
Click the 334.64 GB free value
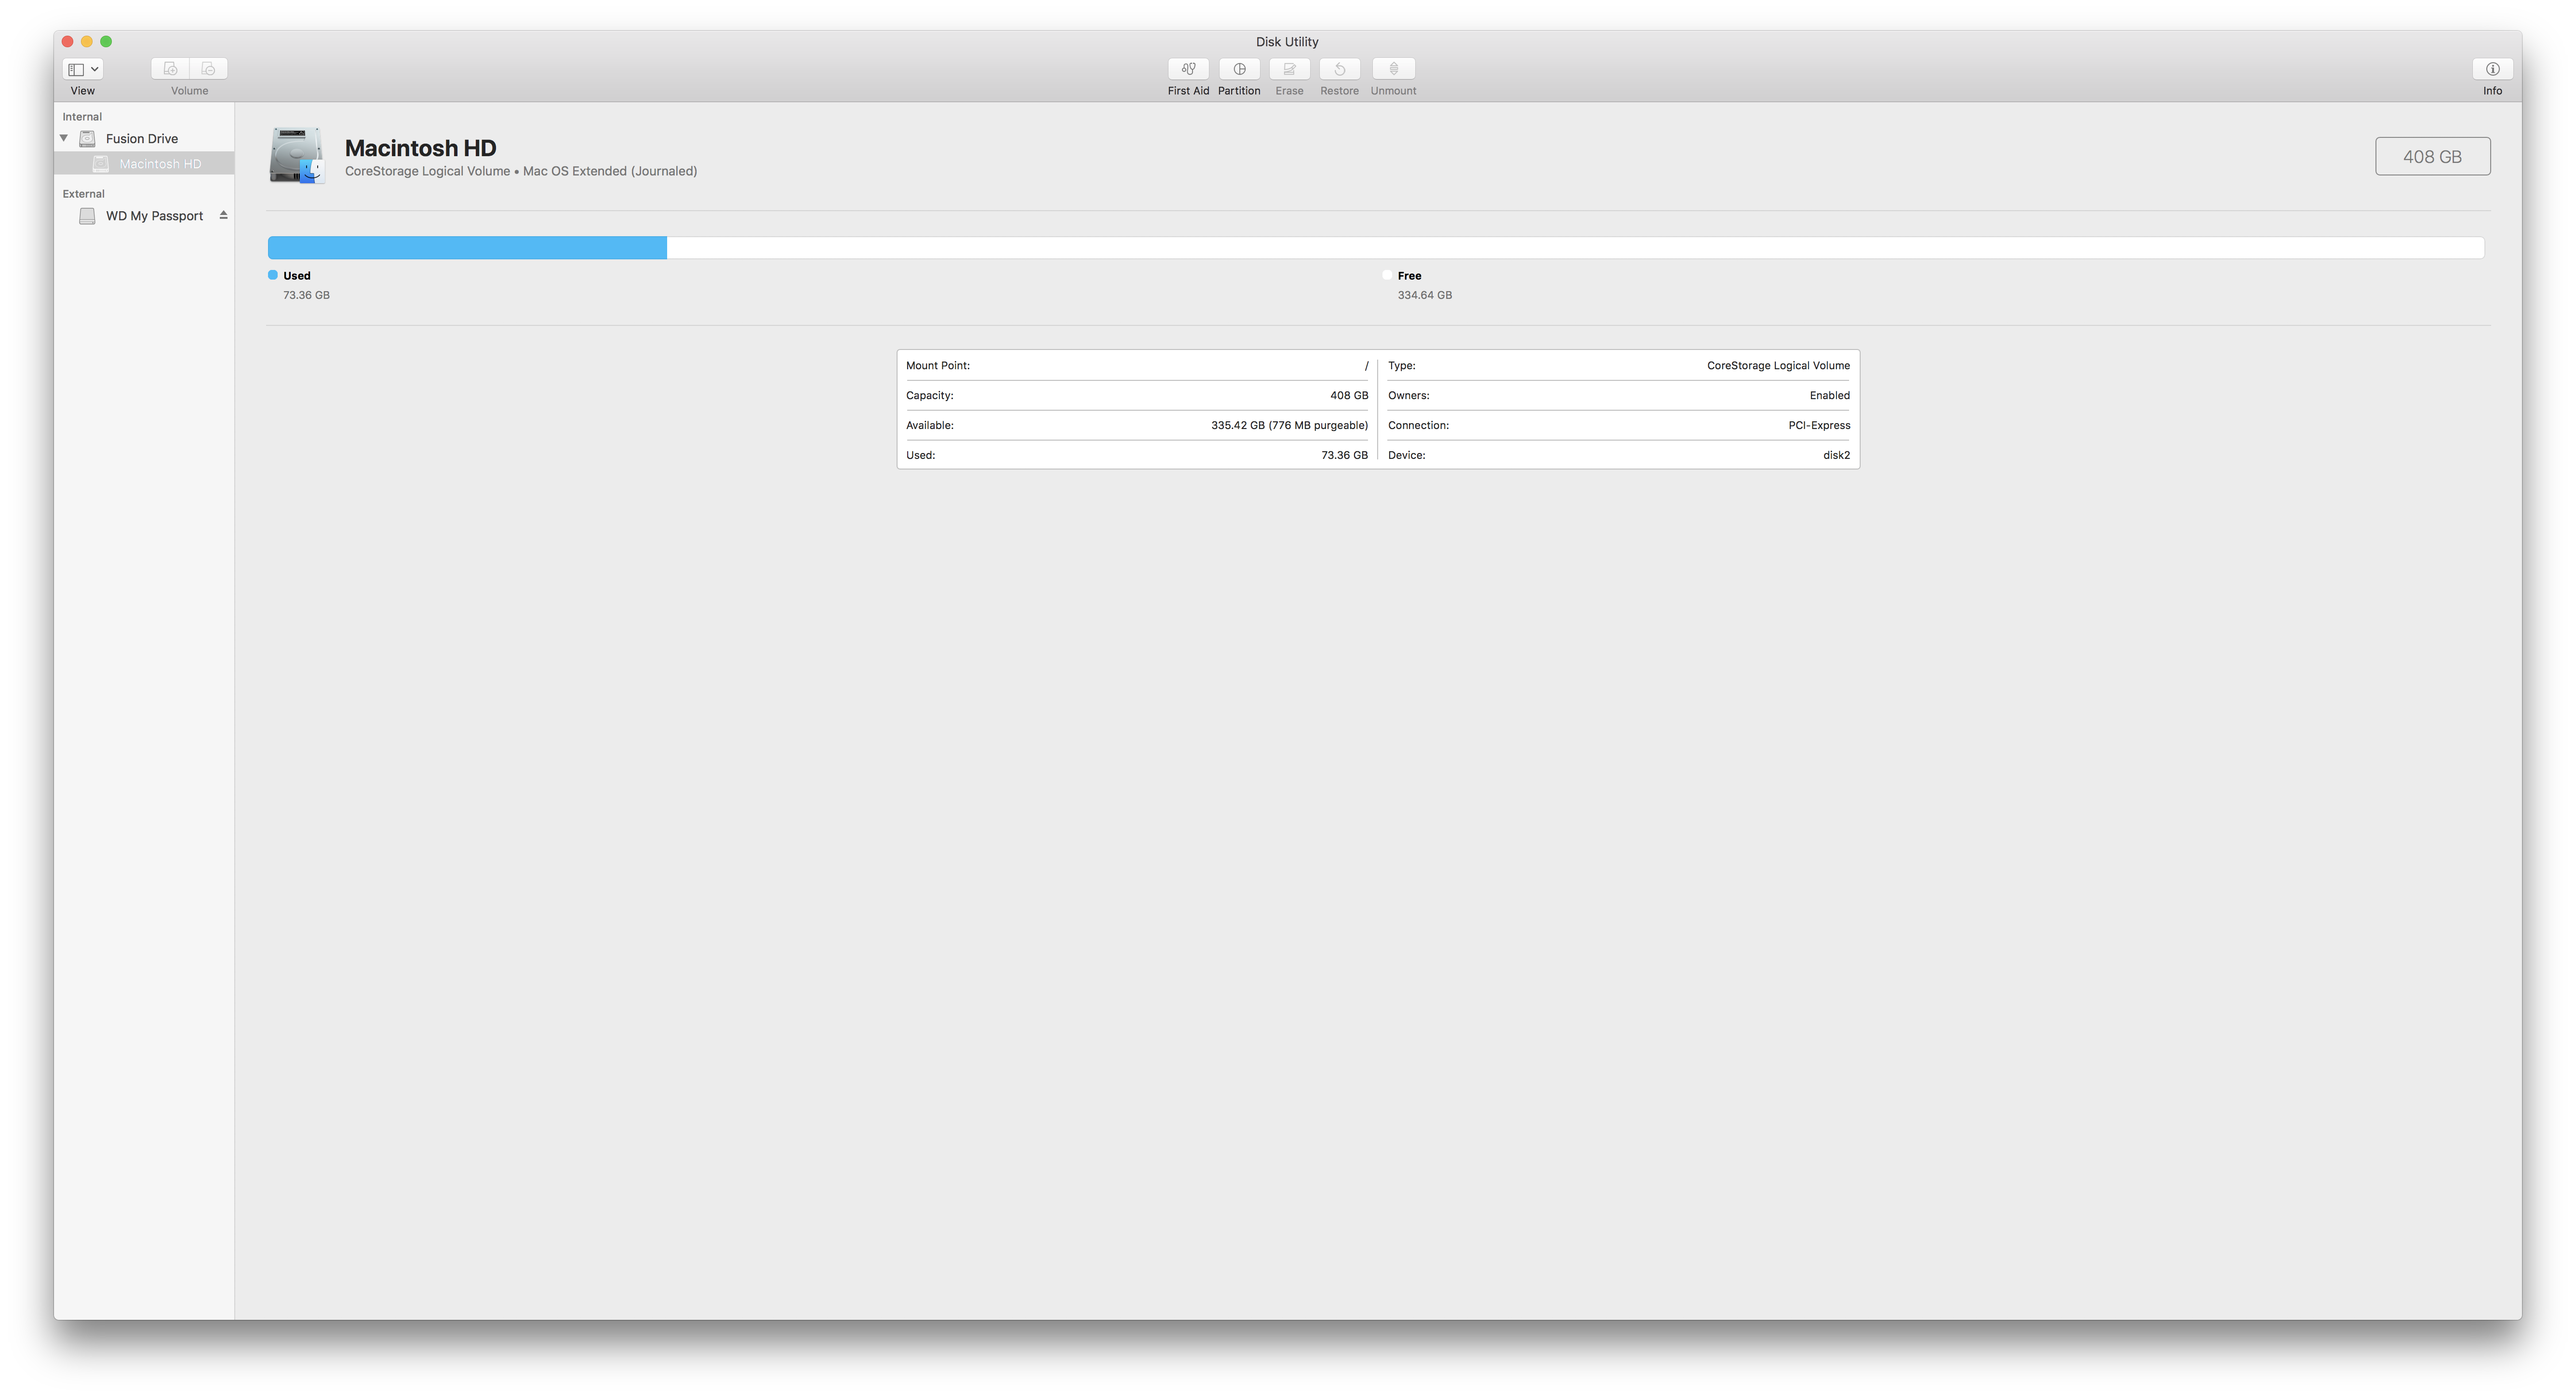1424,295
